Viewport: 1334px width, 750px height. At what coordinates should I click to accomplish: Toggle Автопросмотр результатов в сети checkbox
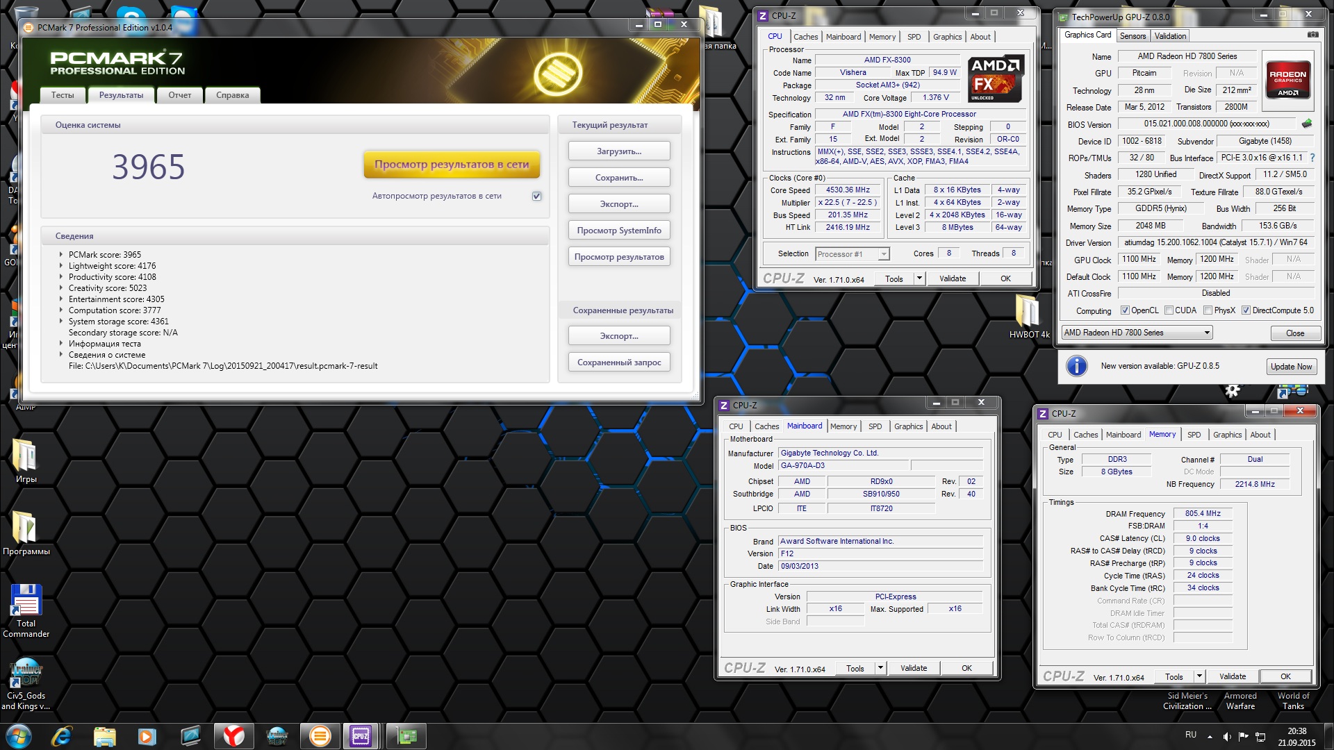point(536,196)
